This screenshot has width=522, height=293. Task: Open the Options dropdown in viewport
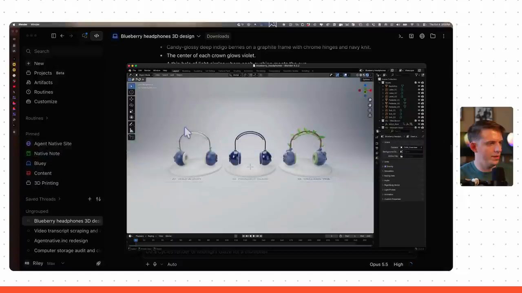pos(366,80)
